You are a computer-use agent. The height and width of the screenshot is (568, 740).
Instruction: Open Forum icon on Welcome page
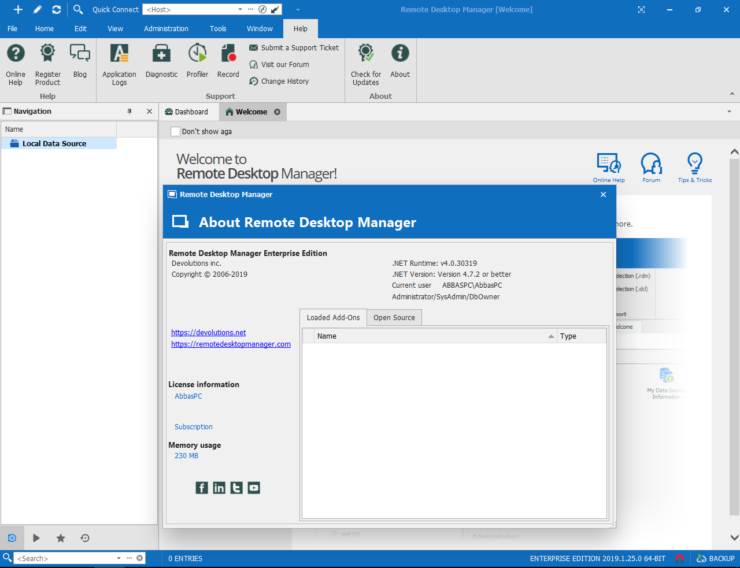pos(652,168)
